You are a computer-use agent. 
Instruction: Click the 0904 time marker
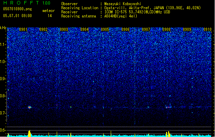pyautogui.click(x=84, y=29)
